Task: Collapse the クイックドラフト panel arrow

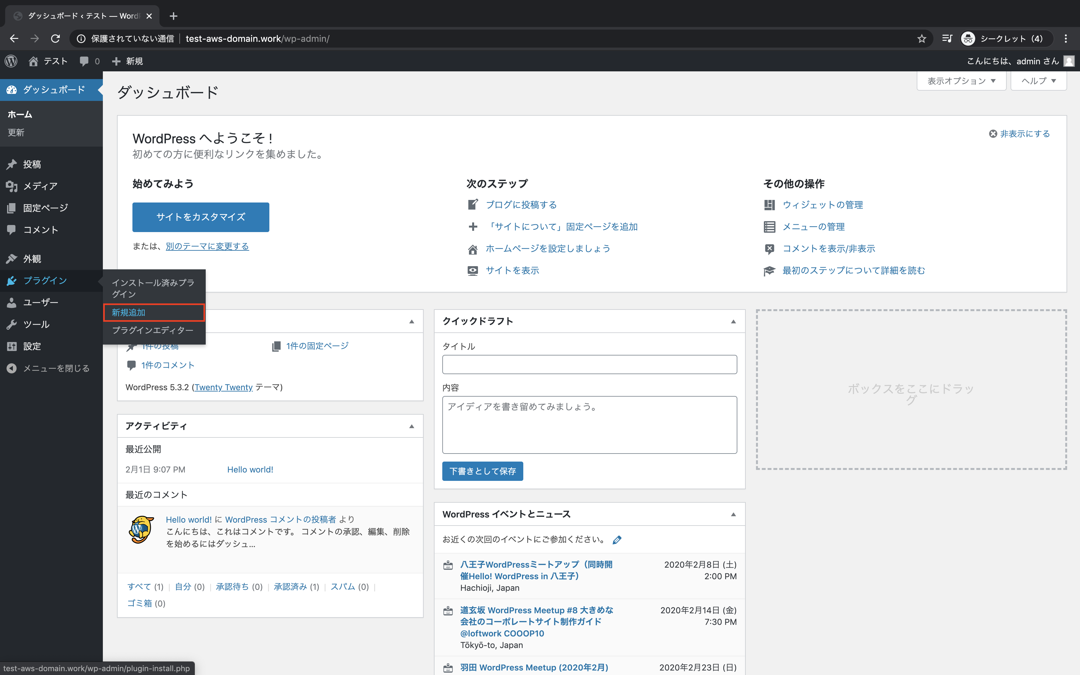Action: pos(733,321)
